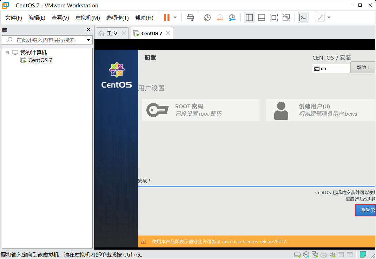The image size is (376, 259).
Task: Open the 选项卡(T) menu
Action: 118,18
